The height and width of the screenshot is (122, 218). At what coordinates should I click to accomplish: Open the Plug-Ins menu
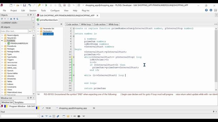pyautogui.click(x=85, y=11)
